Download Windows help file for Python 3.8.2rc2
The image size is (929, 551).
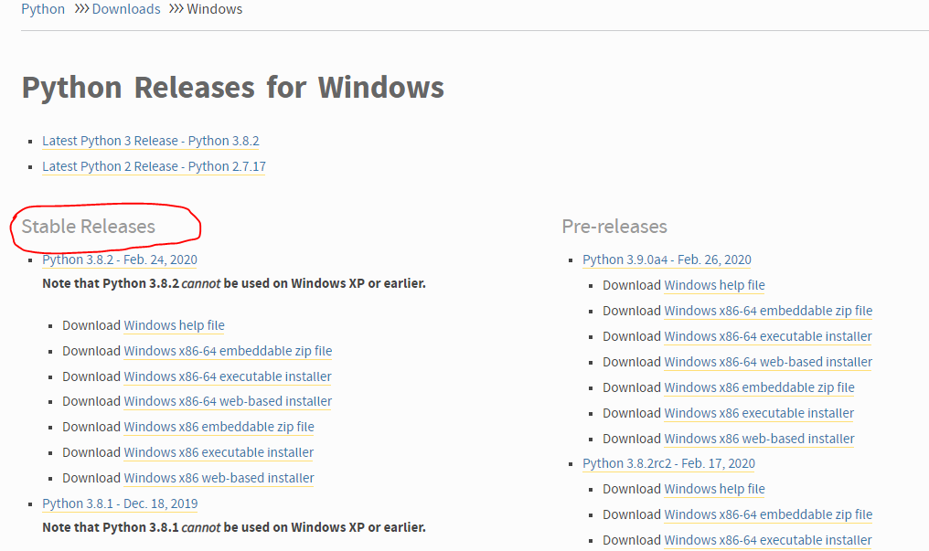coord(714,489)
